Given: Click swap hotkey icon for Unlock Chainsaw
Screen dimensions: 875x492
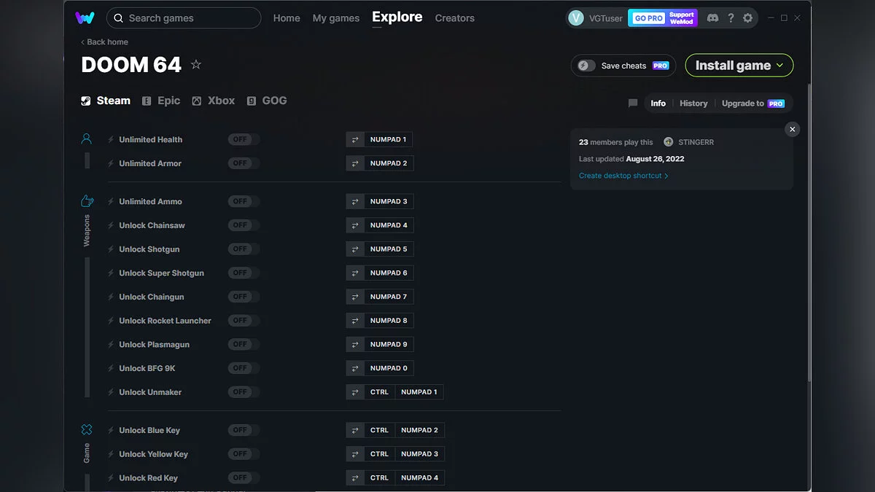Looking at the screenshot, I should [x=355, y=225].
